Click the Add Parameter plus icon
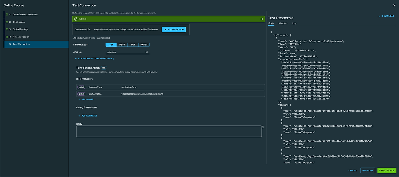Viewport: 399px width, 177px height. tap(79, 115)
